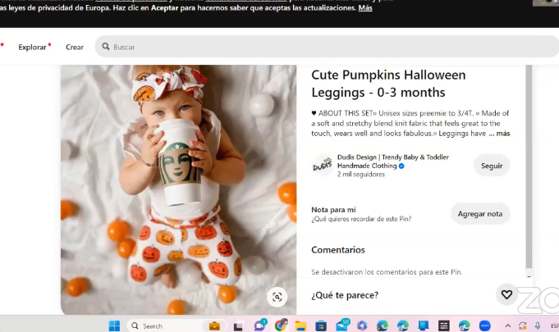The image size is (559, 332).
Task: Expand the description with '... más'
Action: point(499,134)
